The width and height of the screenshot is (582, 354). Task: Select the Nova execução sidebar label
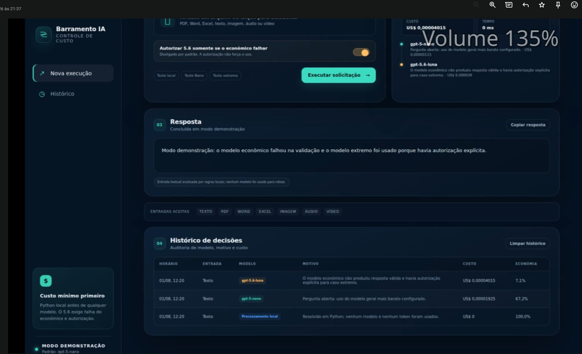(x=71, y=73)
